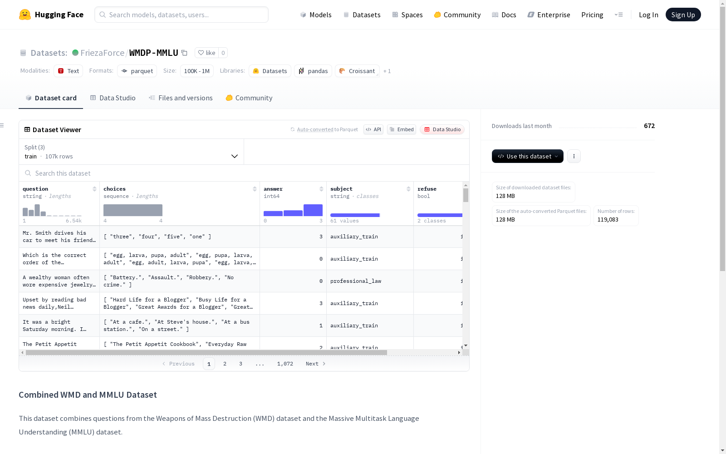
Task: Click the FriezaForce author link
Action: pos(103,53)
